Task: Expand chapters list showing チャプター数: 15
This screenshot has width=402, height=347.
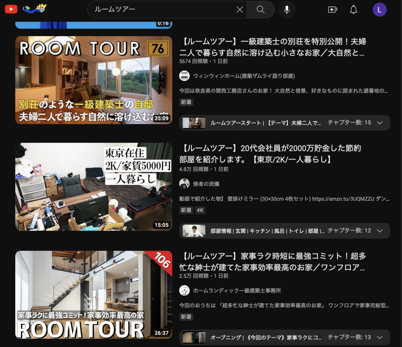Action: coord(355,122)
